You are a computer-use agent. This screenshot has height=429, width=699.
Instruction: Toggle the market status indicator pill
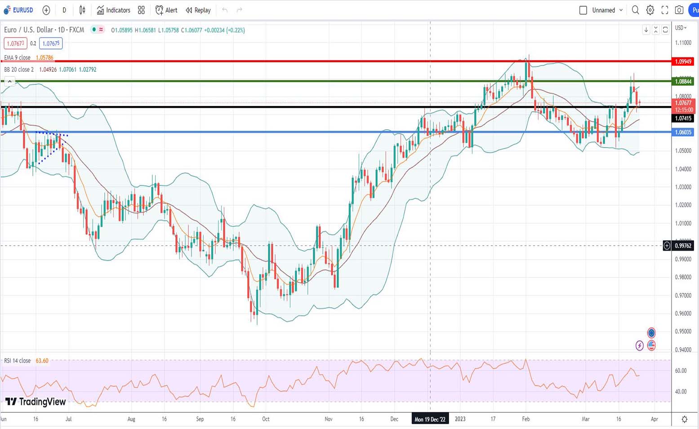tap(98, 30)
